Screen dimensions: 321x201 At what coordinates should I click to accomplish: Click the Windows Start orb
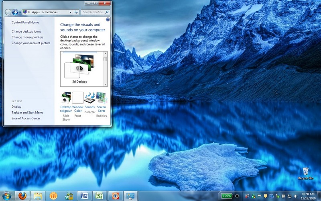pos(7,195)
